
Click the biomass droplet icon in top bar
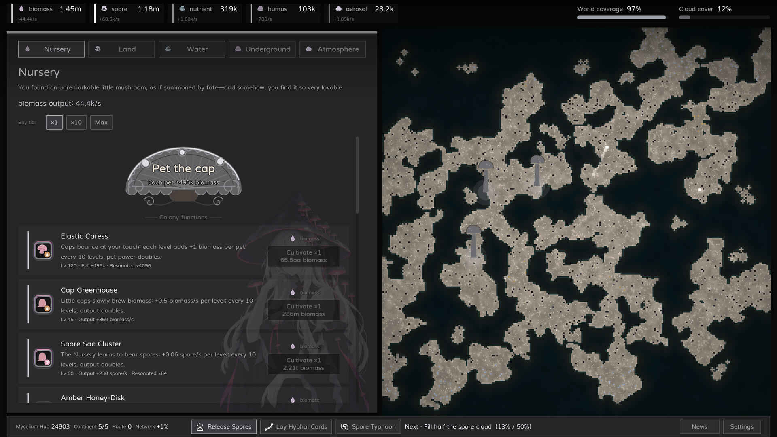[x=21, y=8]
